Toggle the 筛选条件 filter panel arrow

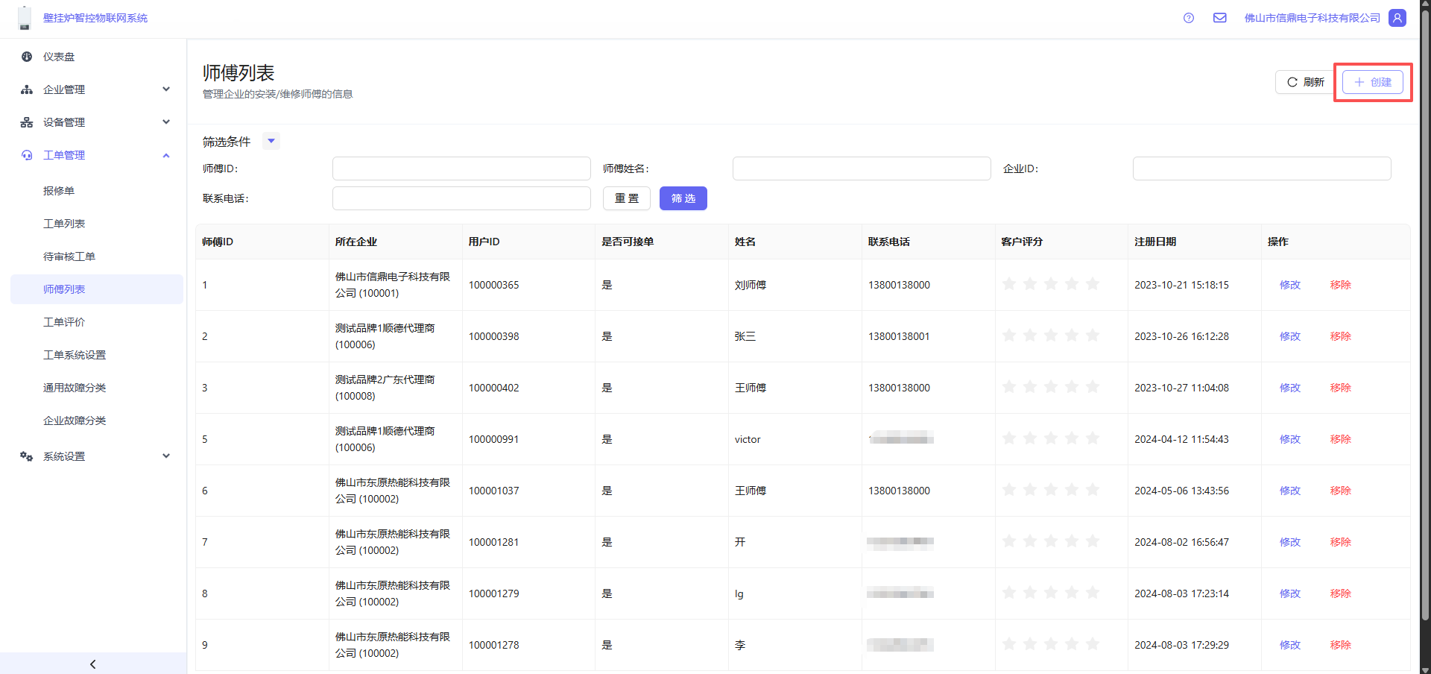(271, 141)
